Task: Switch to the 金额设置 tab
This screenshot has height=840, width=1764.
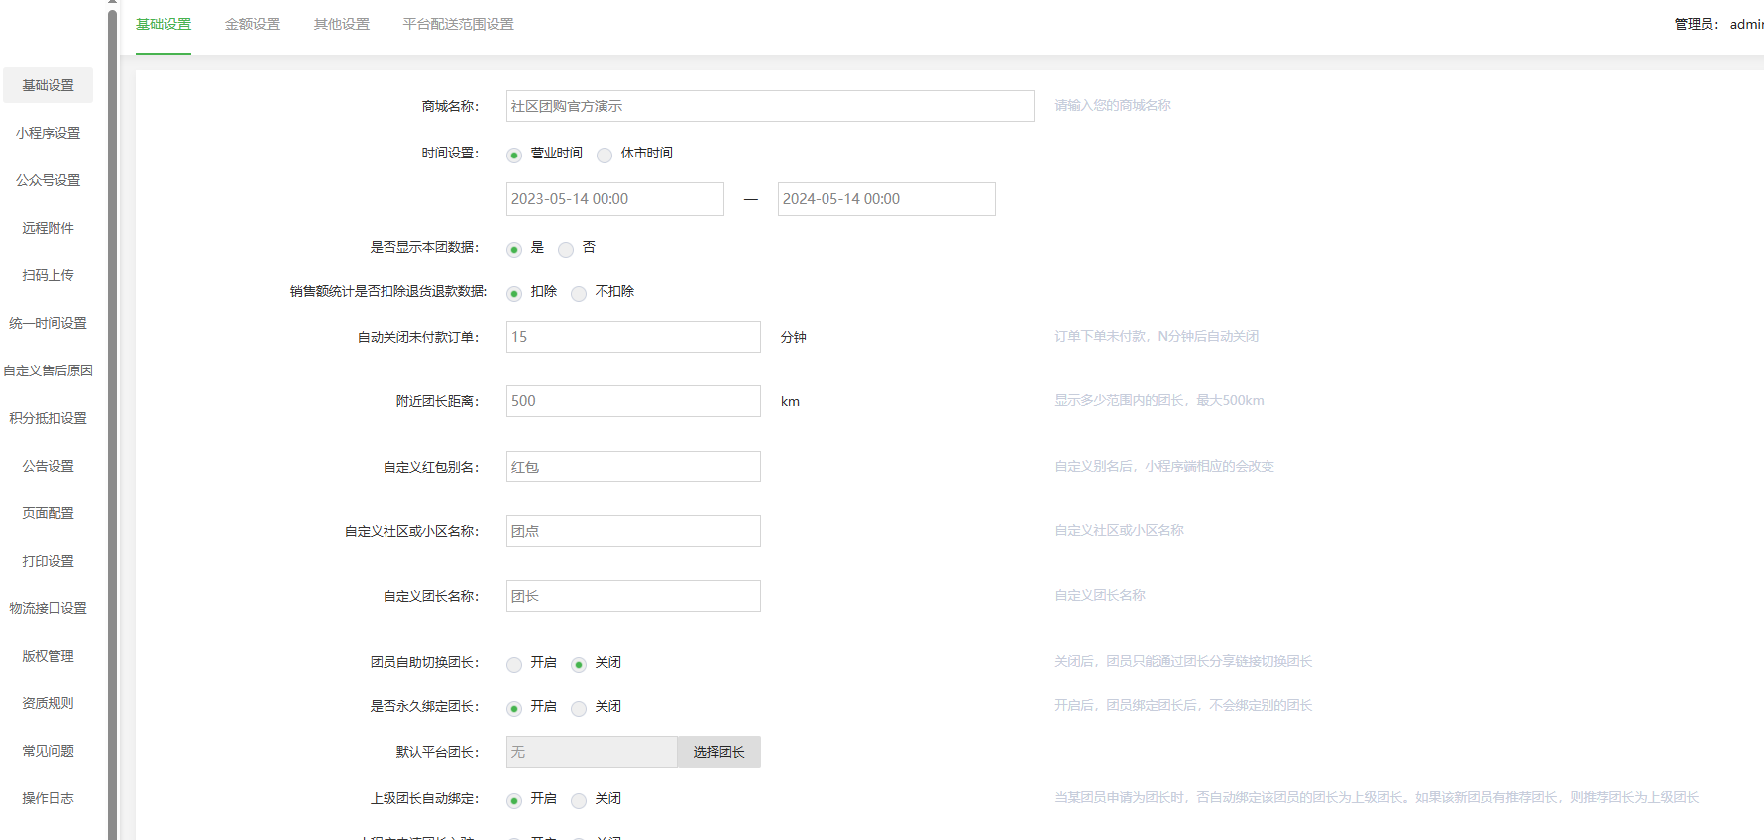Action: [253, 24]
